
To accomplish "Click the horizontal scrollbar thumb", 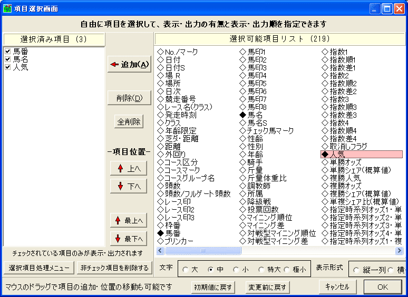I will (203, 251).
